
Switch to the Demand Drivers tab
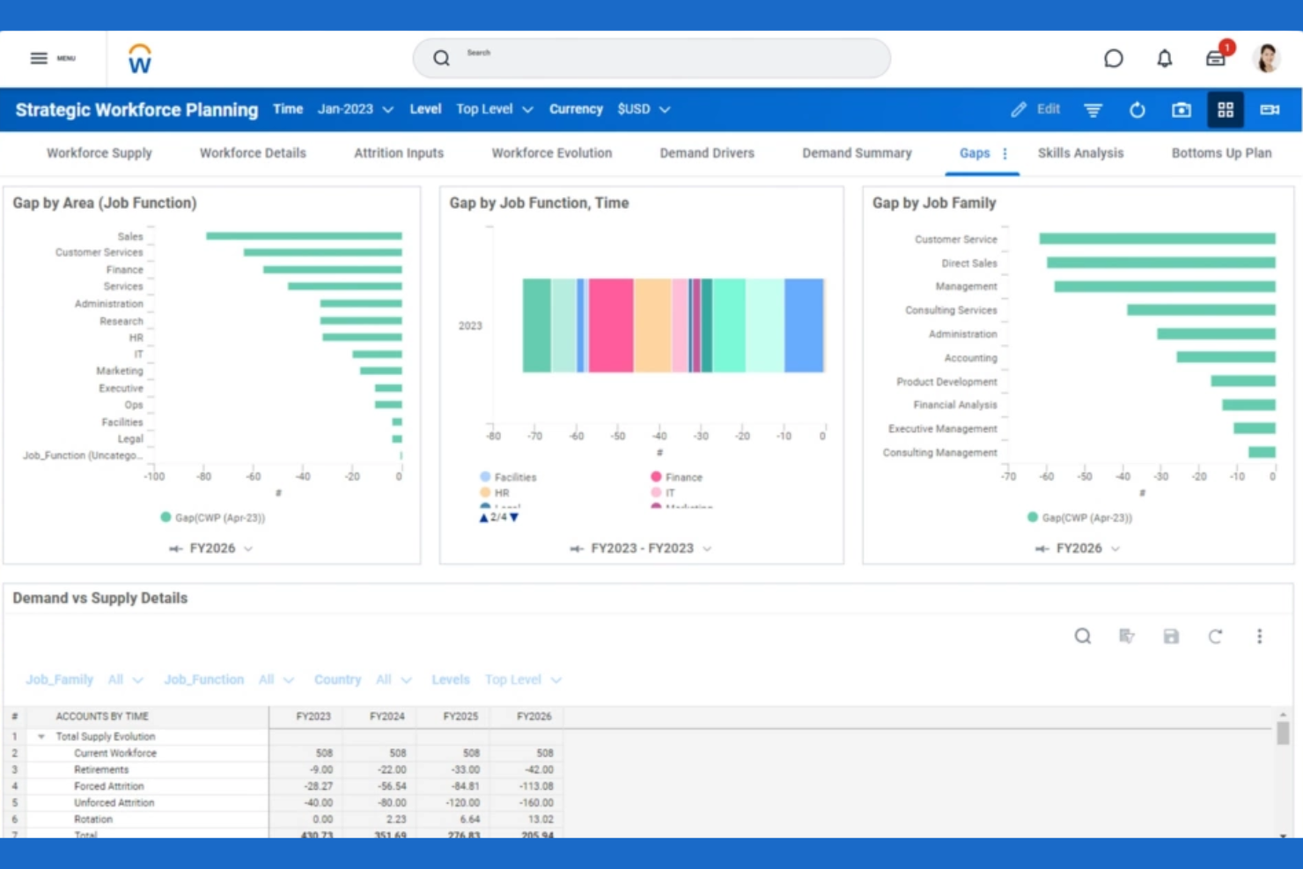pyautogui.click(x=707, y=153)
